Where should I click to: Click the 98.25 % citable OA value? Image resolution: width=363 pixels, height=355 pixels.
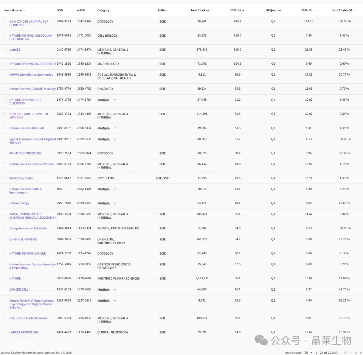click(344, 301)
